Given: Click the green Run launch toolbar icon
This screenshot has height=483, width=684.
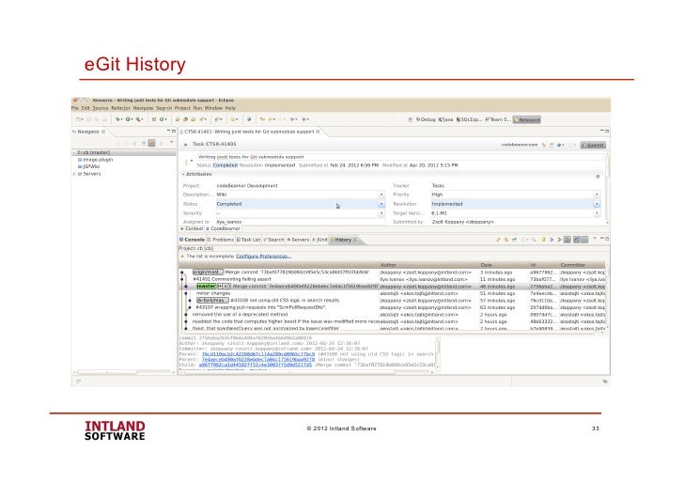Looking at the screenshot, I should (x=129, y=119).
